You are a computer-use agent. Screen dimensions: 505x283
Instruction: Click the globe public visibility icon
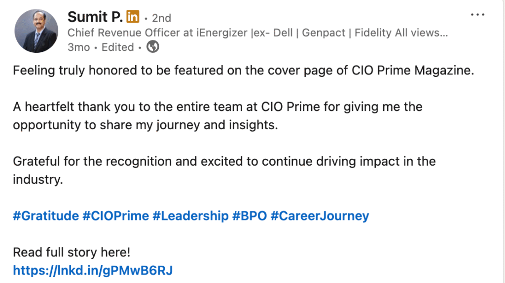[153, 47]
